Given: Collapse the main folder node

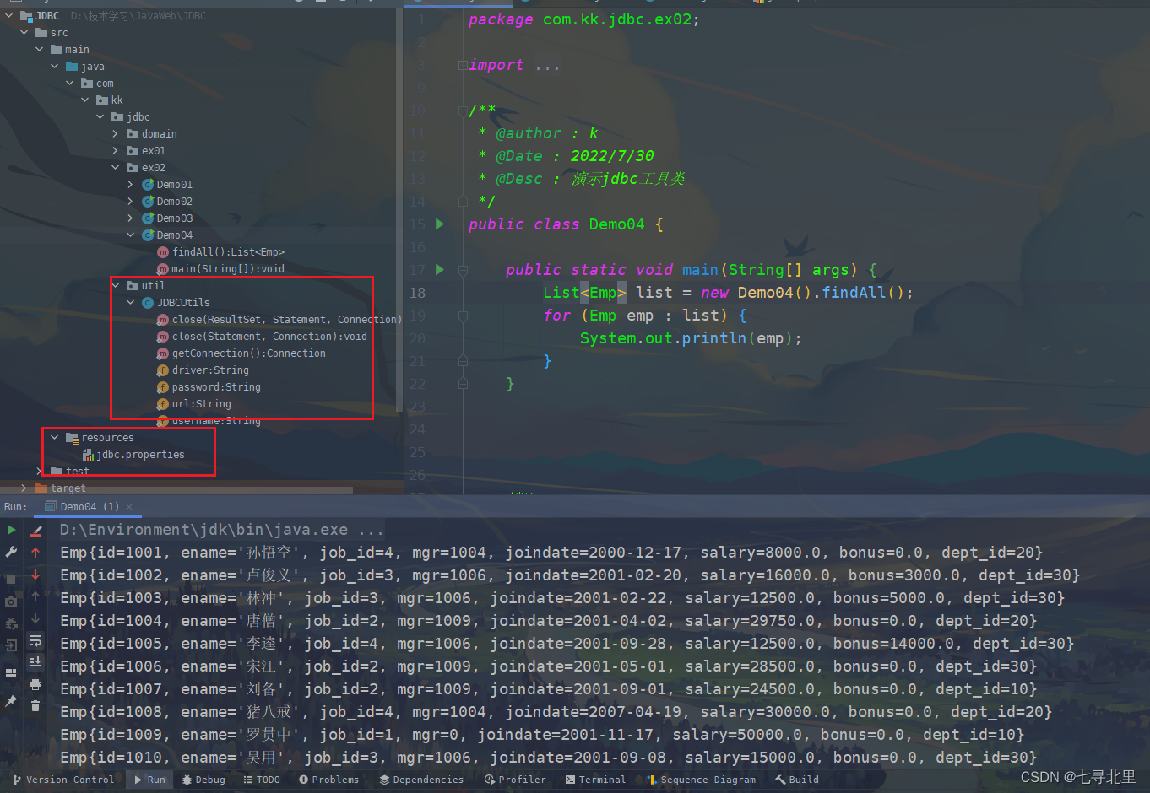Looking at the screenshot, I should click(40, 49).
